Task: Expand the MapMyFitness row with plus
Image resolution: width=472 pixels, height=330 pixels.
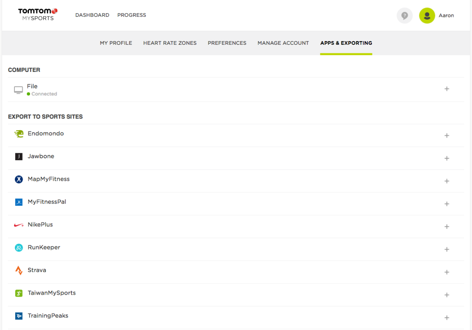Action: 447,181
